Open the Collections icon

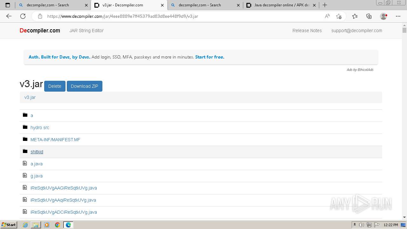[x=369, y=16]
